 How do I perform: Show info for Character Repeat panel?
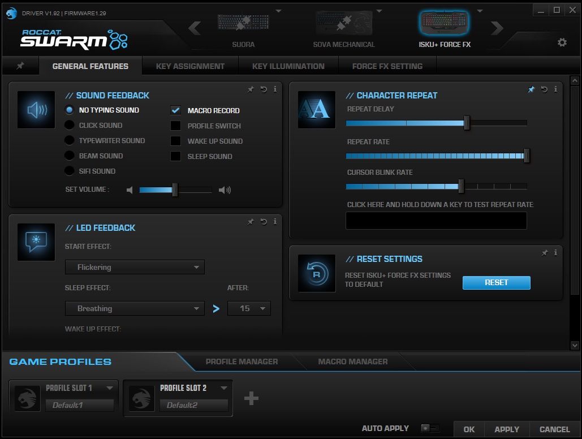[x=555, y=89]
